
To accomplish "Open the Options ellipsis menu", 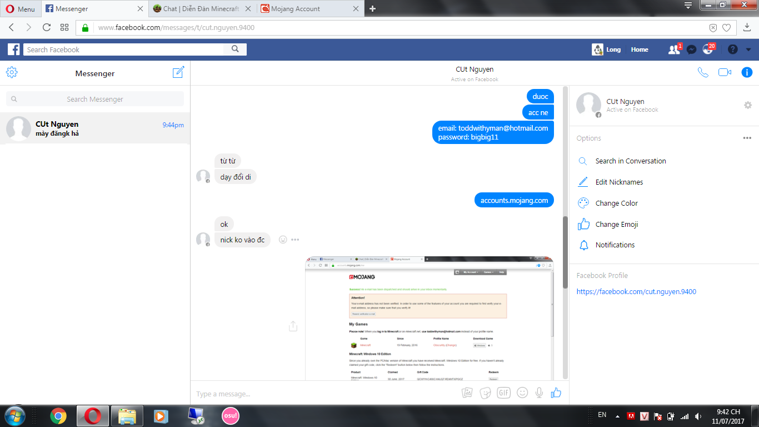I will 747,138.
